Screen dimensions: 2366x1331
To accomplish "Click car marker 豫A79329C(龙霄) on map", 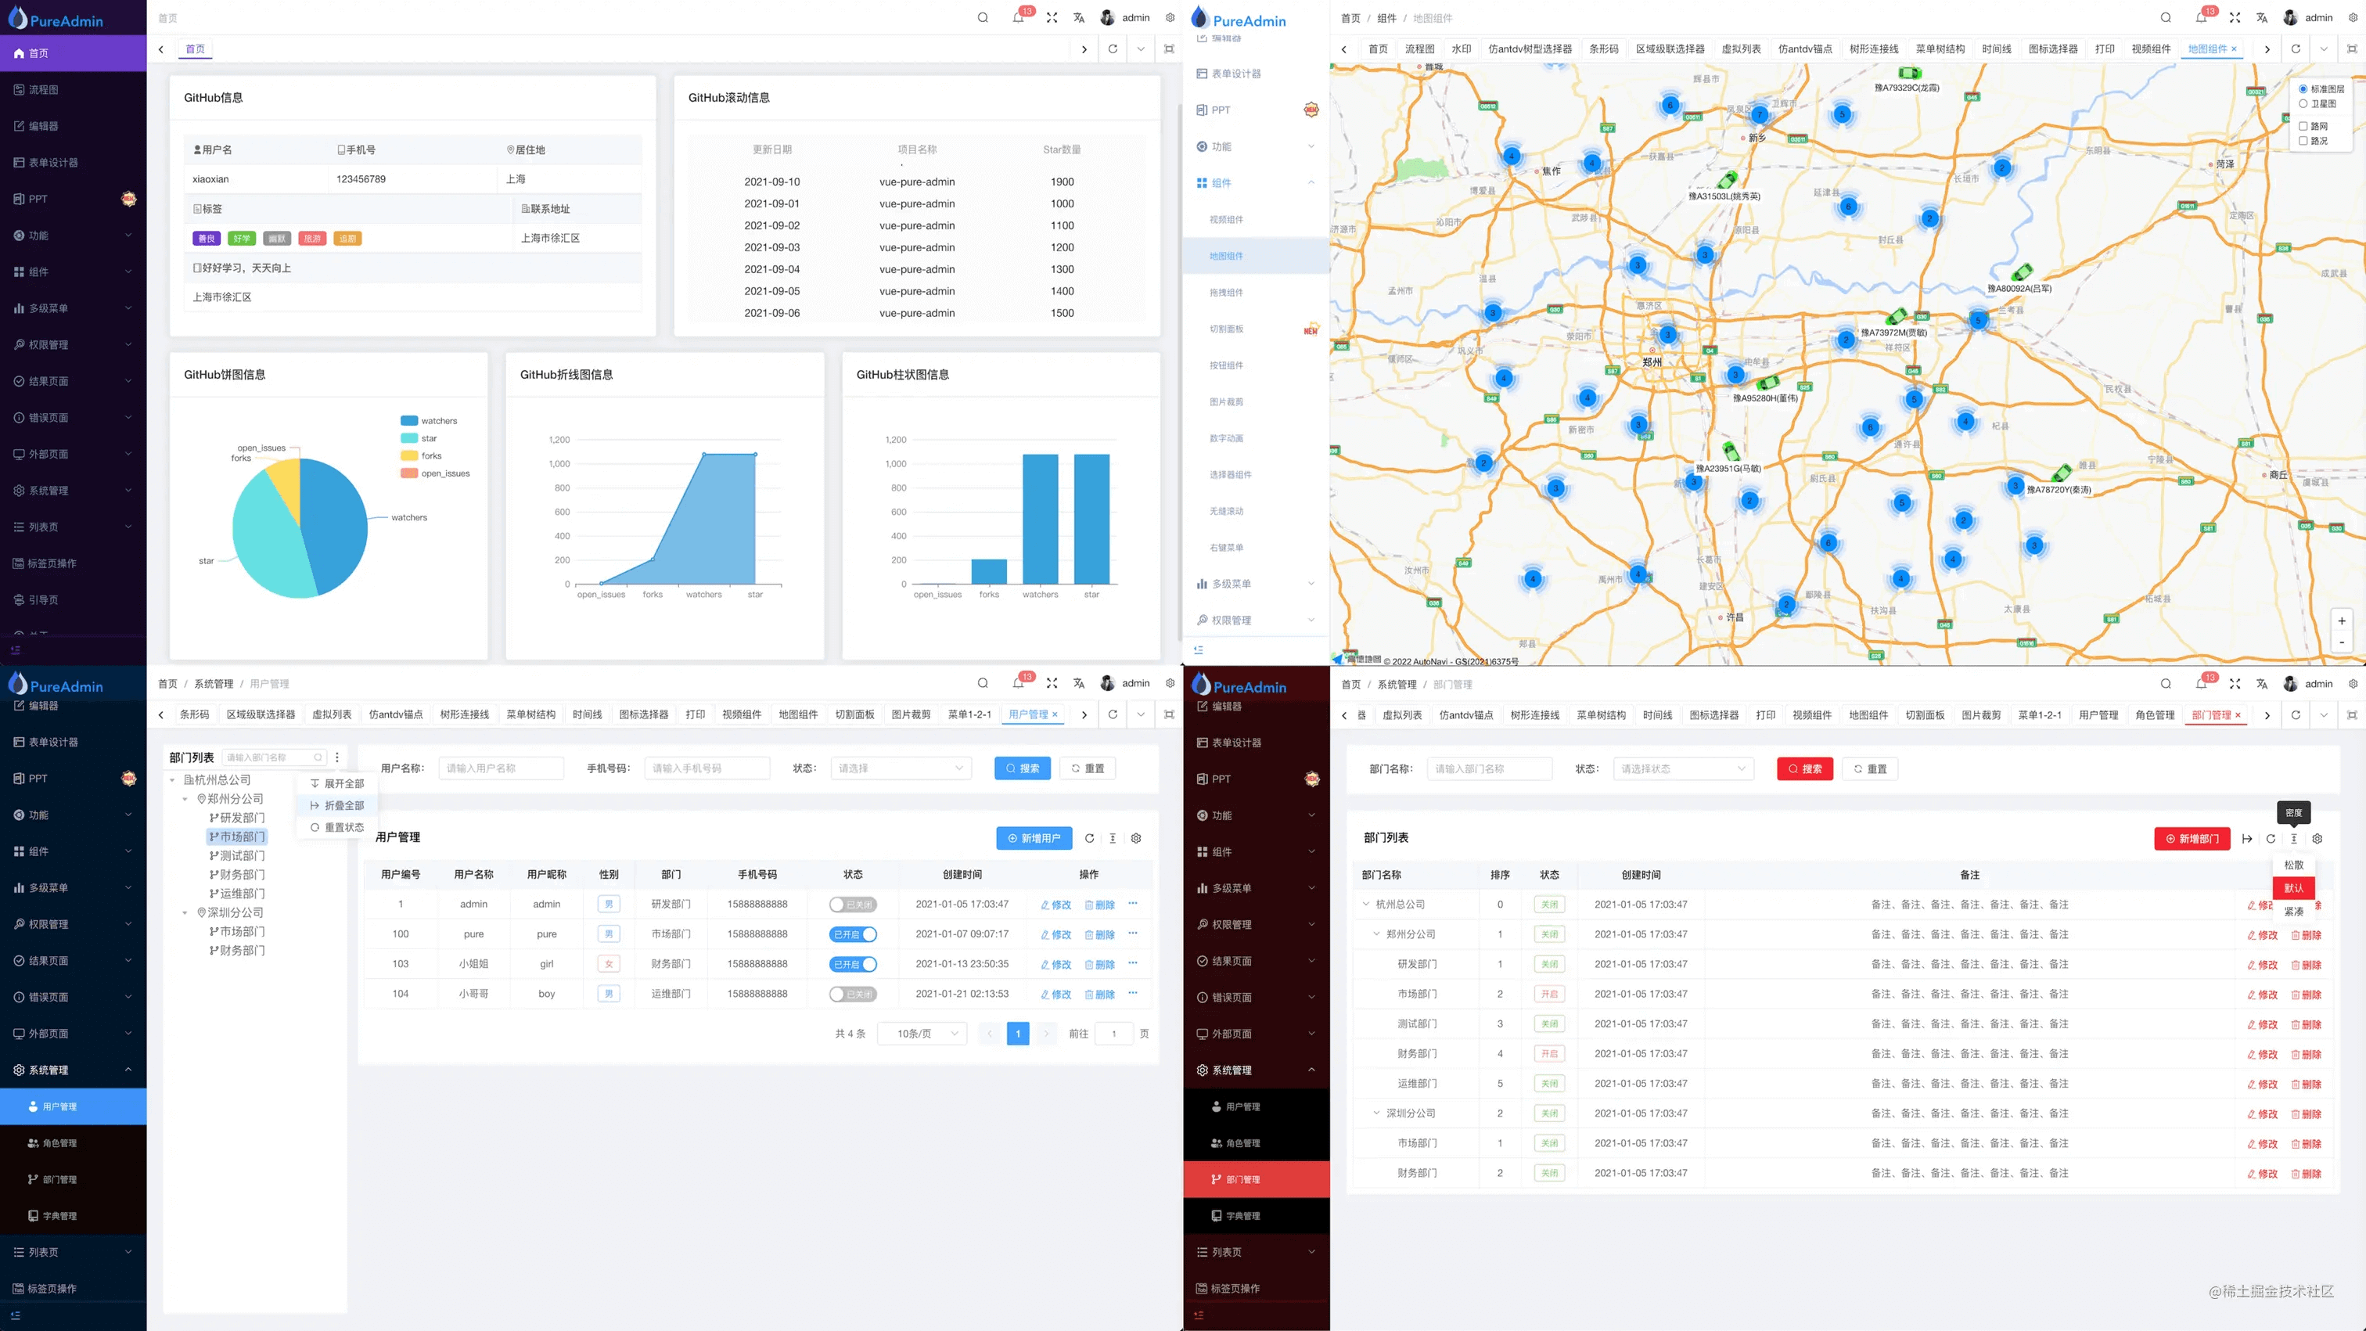I will click(1910, 74).
